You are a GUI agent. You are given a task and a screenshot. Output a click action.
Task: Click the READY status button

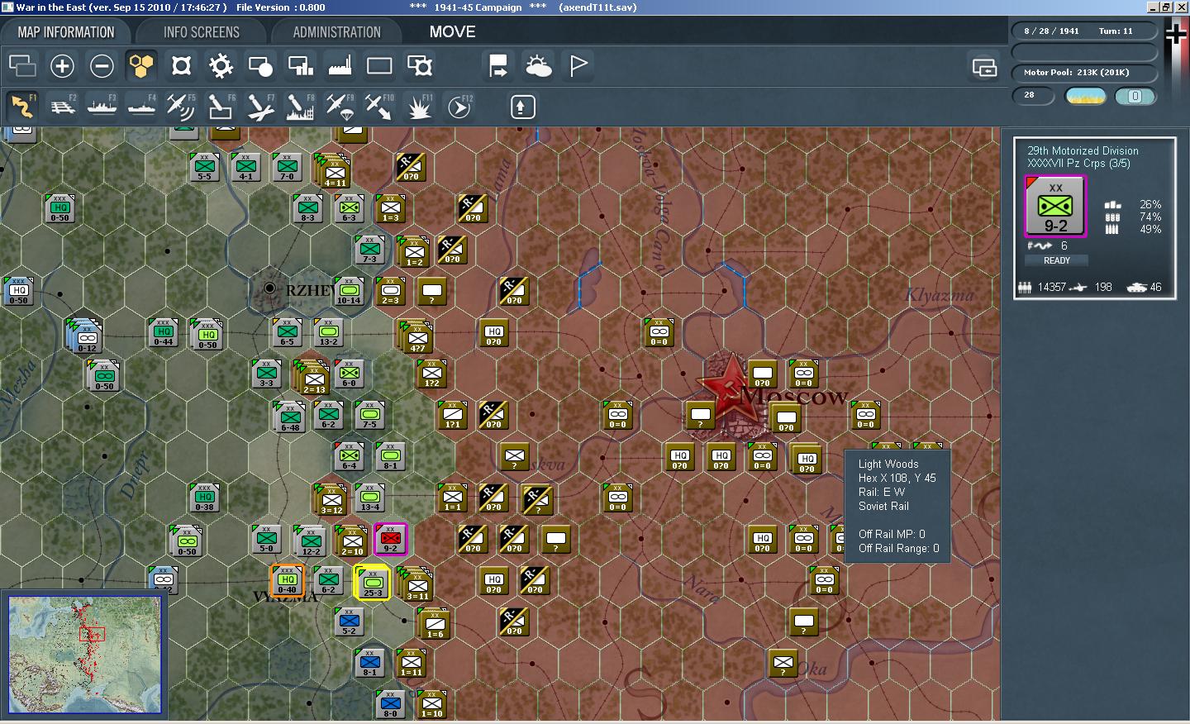(1056, 260)
